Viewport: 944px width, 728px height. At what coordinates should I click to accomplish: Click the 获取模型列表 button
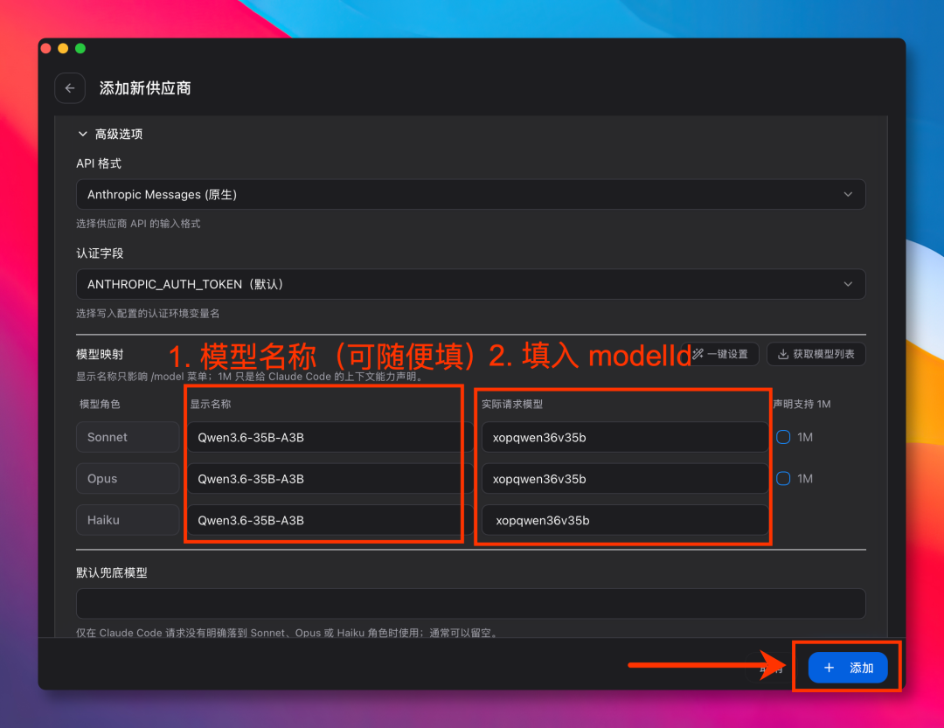click(816, 354)
